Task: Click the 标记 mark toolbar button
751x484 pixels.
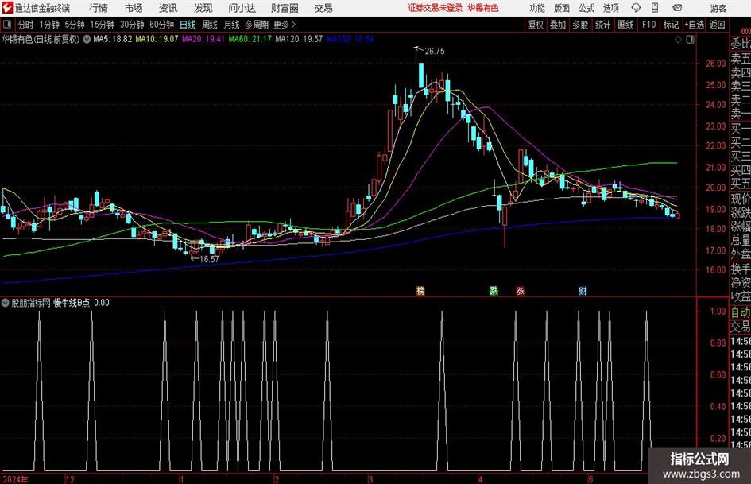Action: [x=671, y=25]
